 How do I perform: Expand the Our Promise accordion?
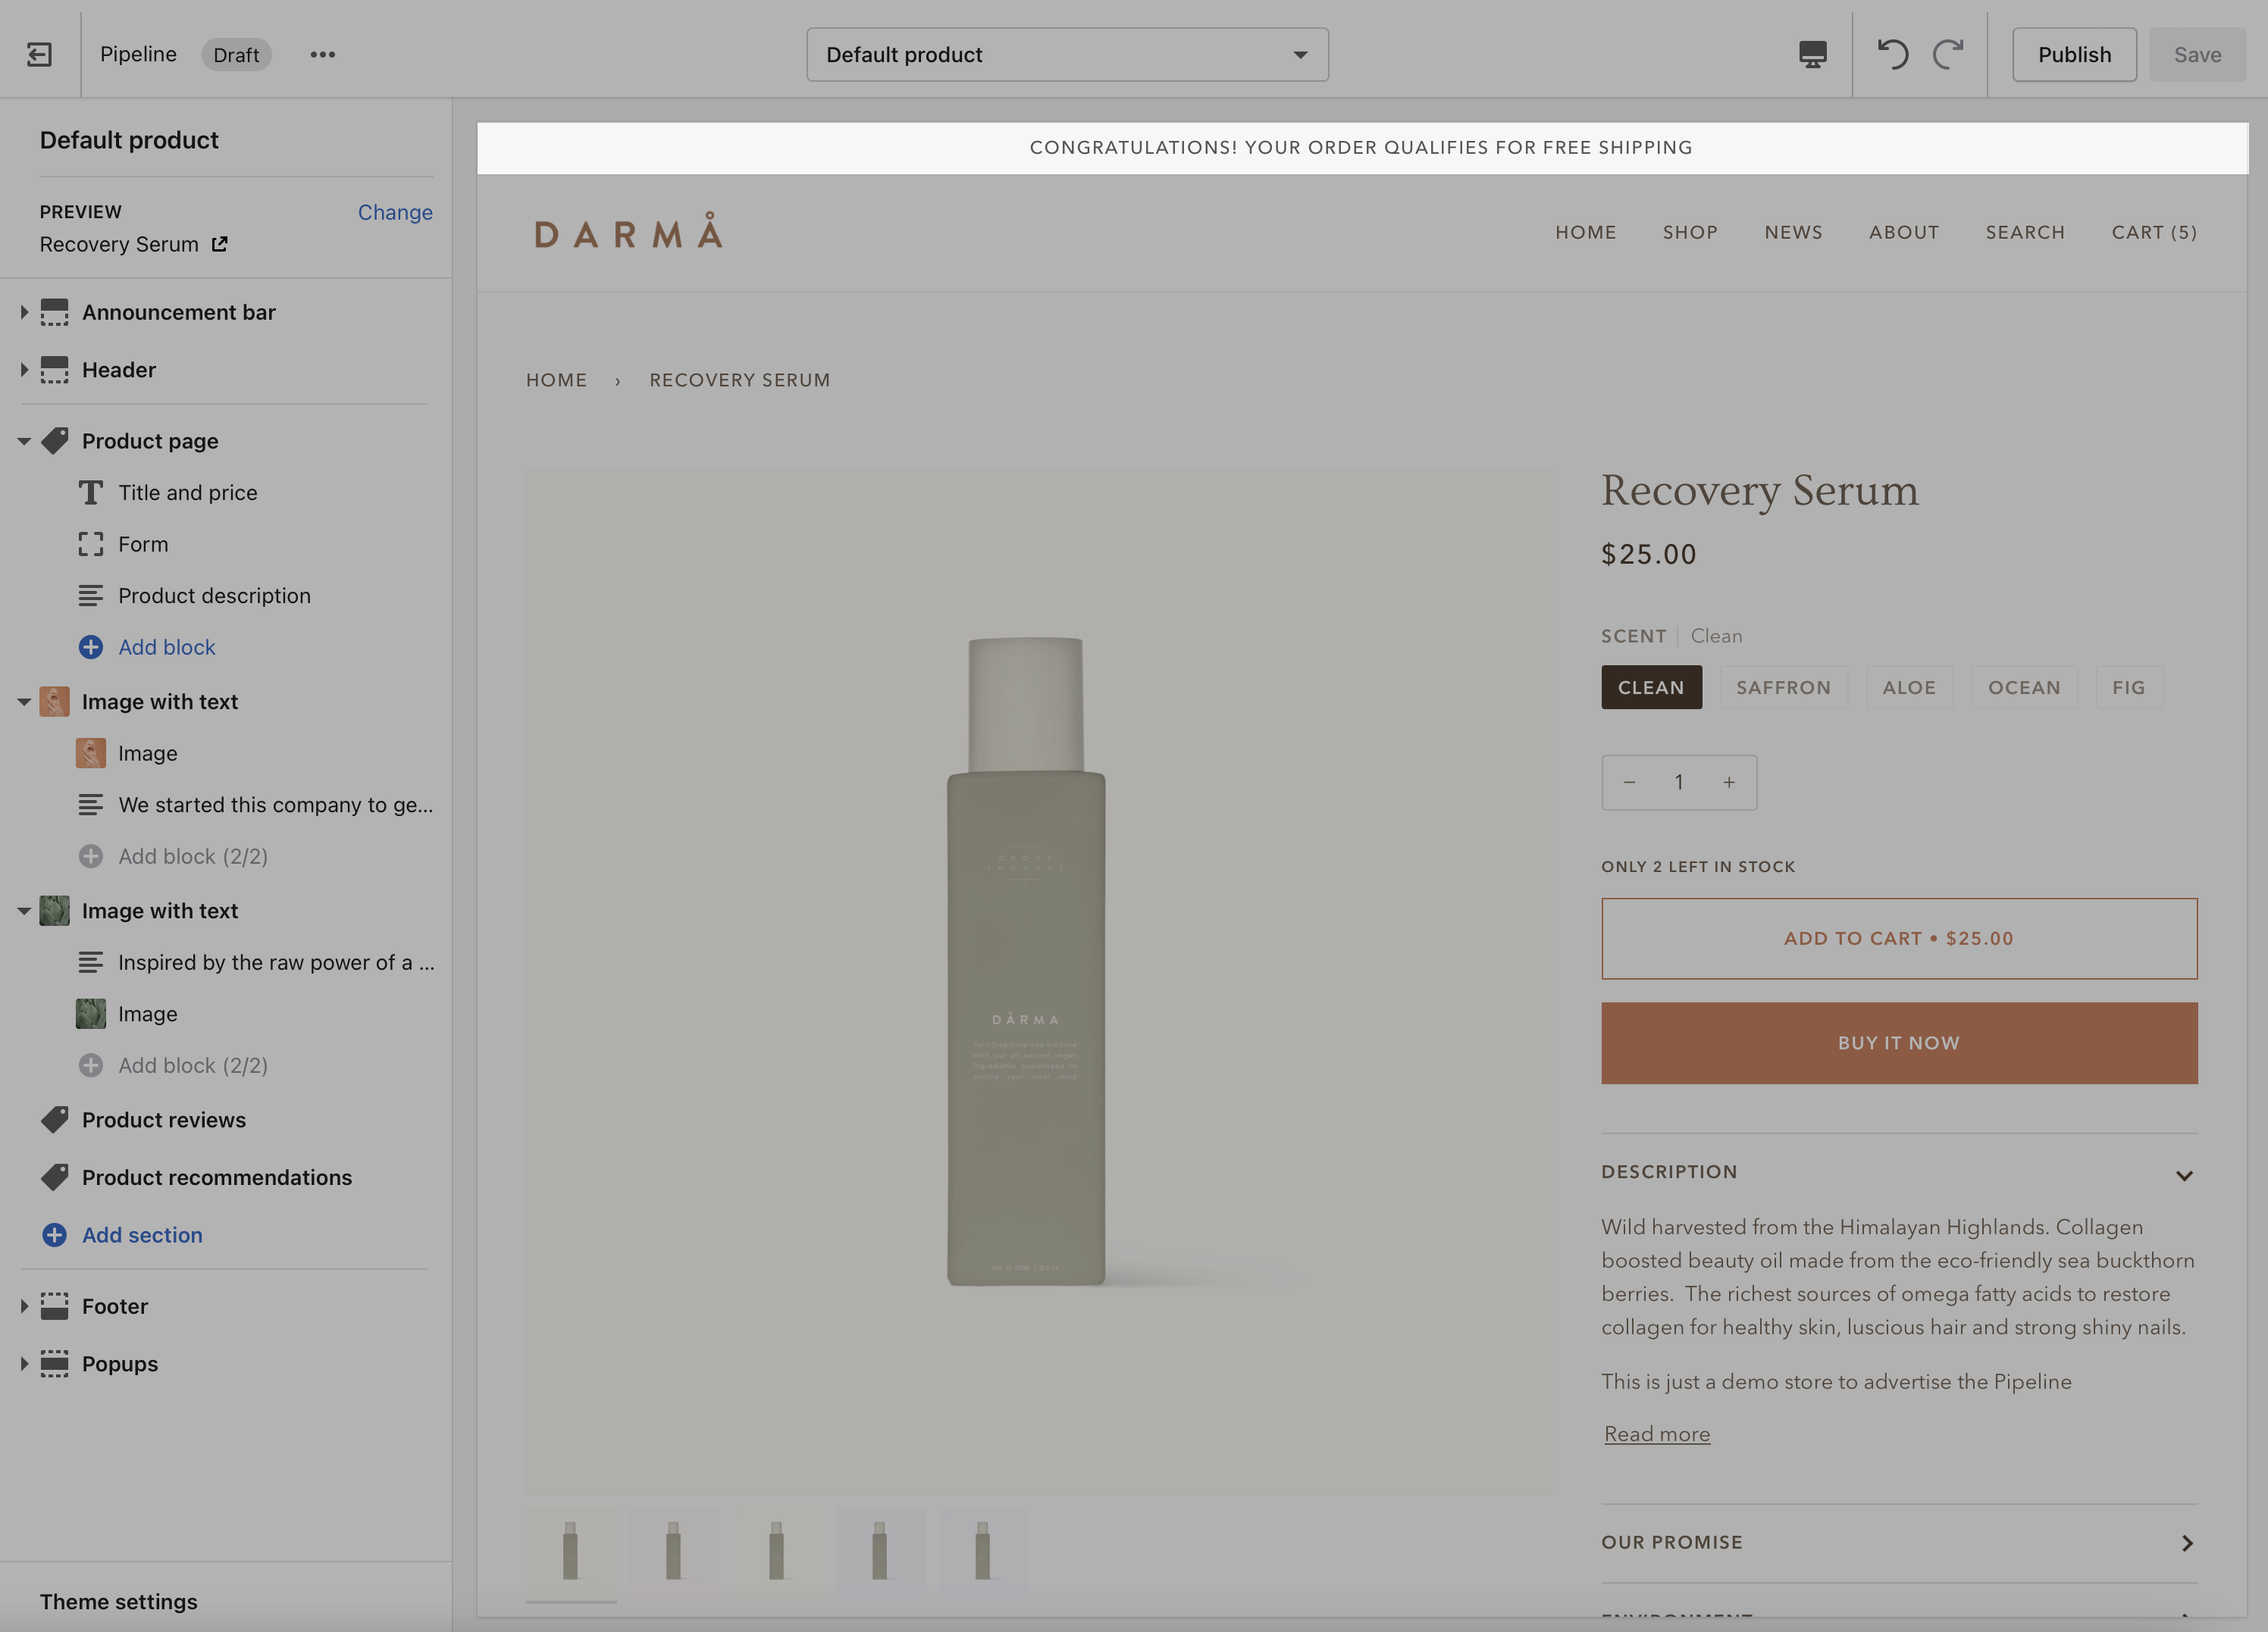(1898, 1542)
